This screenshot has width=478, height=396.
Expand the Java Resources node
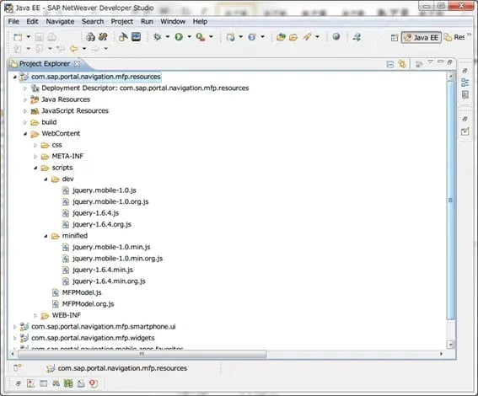click(25, 99)
